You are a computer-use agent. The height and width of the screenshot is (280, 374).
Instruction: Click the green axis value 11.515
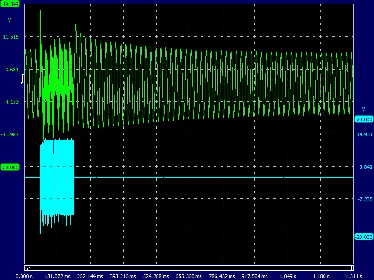point(10,37)
